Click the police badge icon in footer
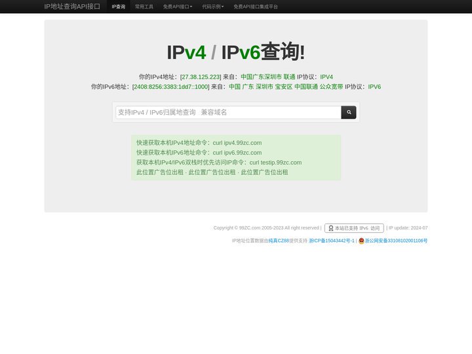The height and width of the screenshot is (354, 472). click(361, 241)
